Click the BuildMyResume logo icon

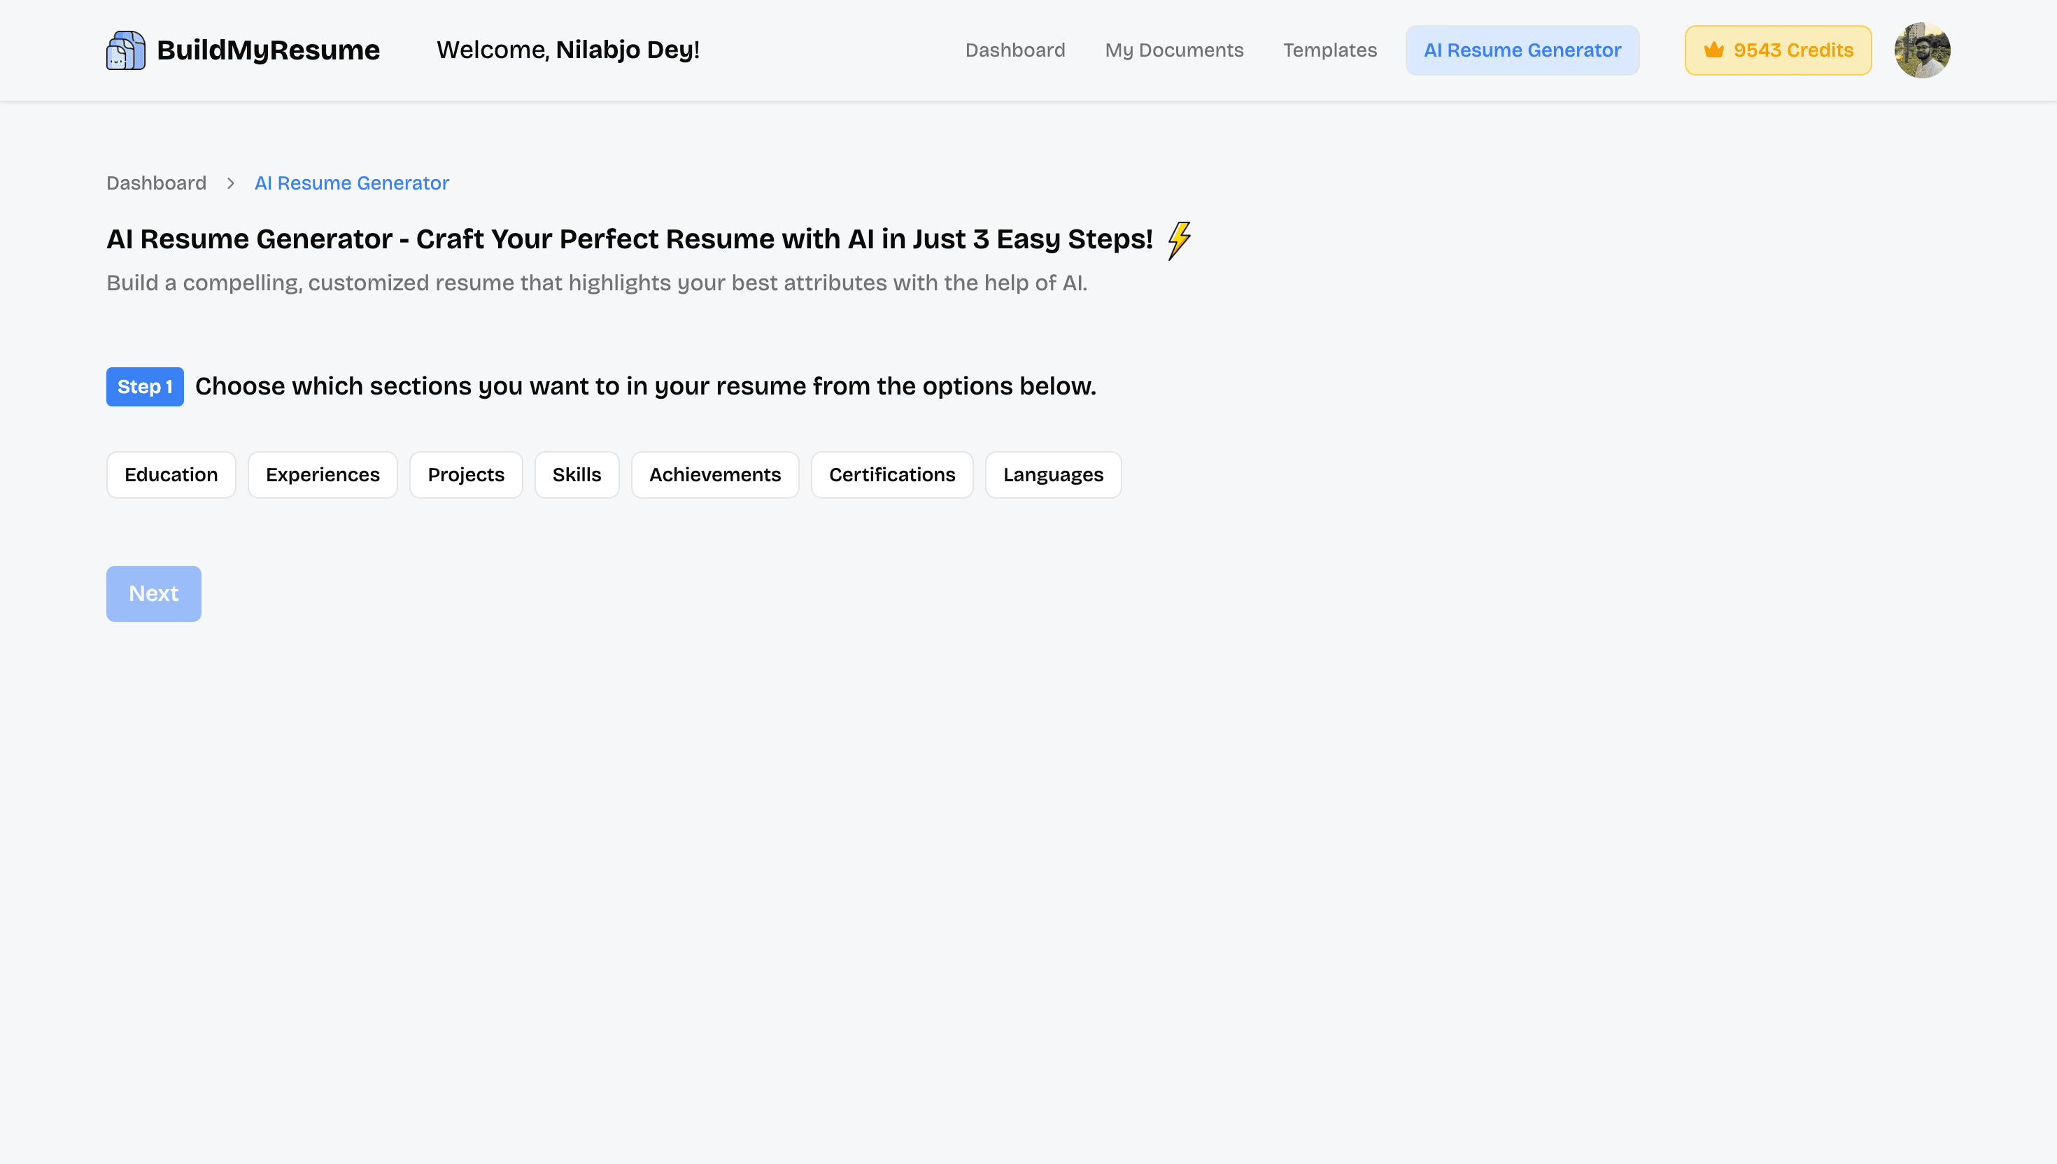pos(125,50)
